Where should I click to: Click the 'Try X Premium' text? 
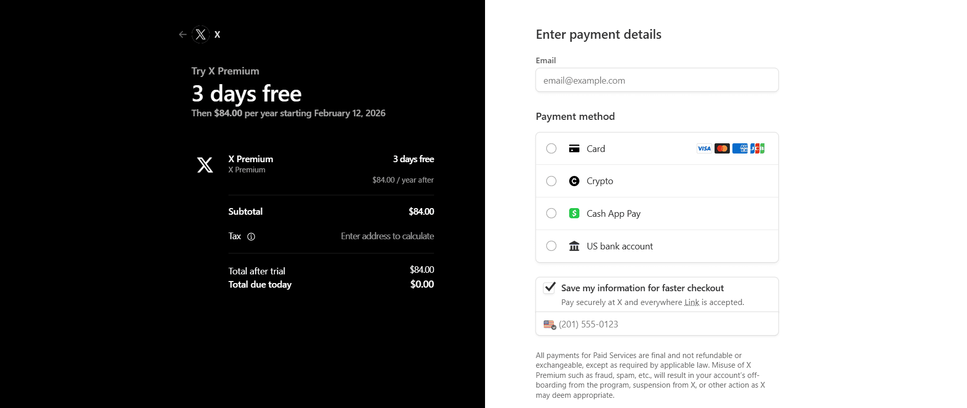click(225, 71)
